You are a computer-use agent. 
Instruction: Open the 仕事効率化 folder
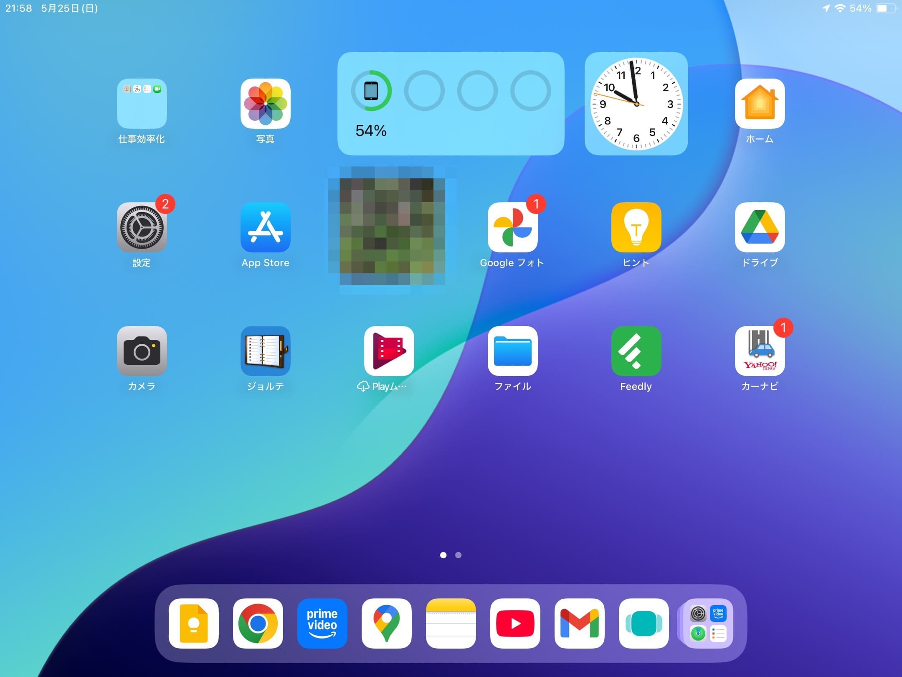142,104
